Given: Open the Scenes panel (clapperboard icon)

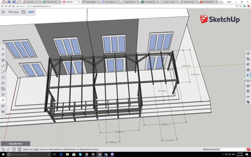Looking at the screenshot, I should pos(248,91).
